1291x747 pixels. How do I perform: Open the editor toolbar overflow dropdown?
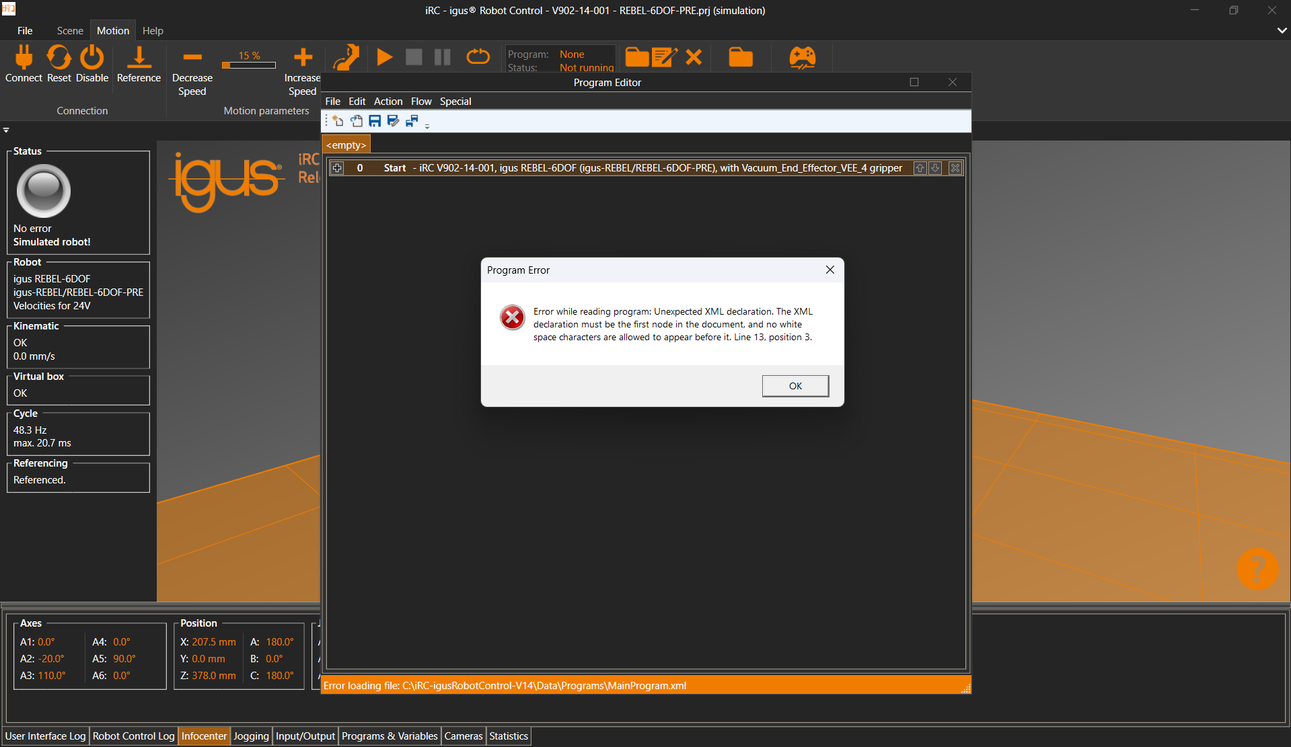[x=427, y=126]
